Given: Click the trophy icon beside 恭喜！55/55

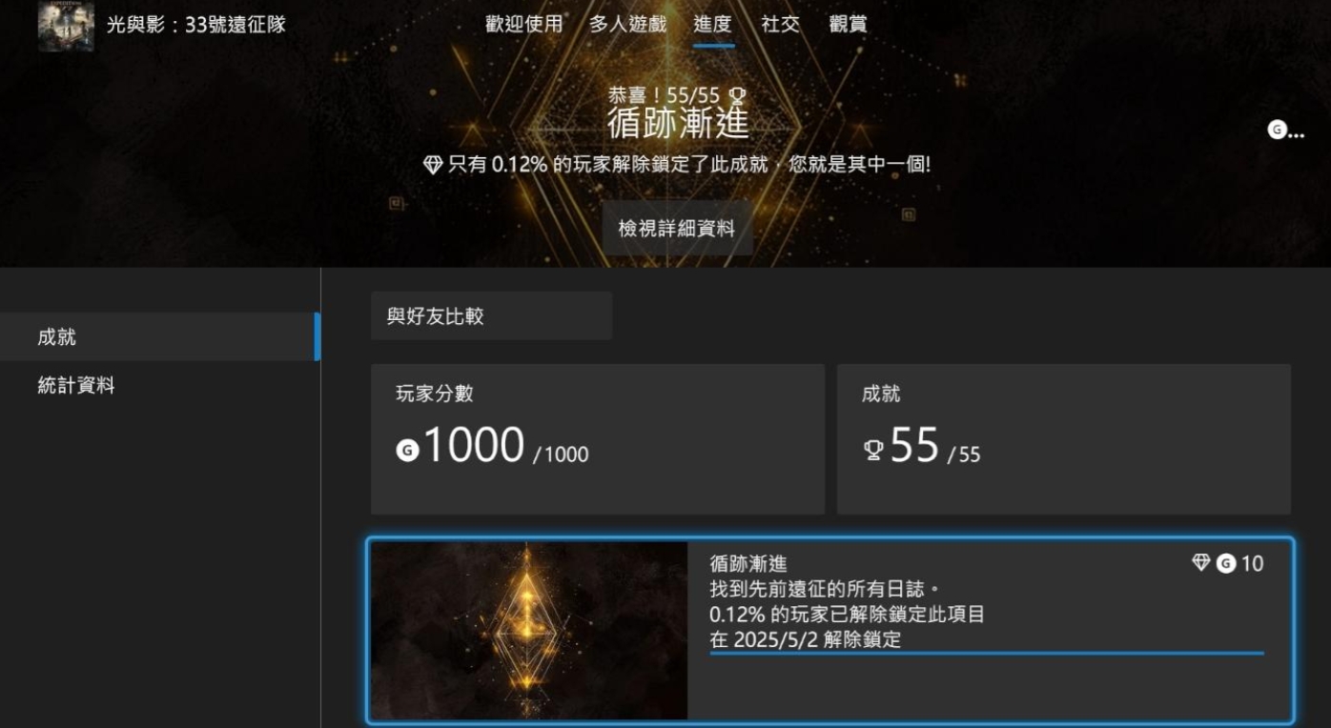Looking at the screenshot, I should coord(736,95).
